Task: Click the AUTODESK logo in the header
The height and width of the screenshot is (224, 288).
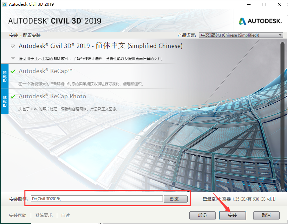Action: (x=260, y=21)
